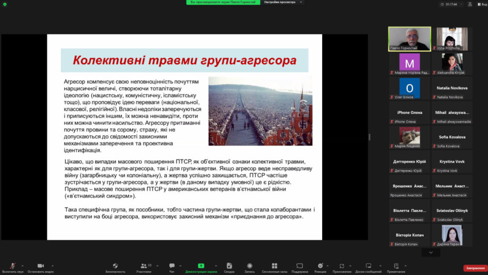This screenshot has height=275, width=488.
Task: Open the Участники participants panel
Action: 143,266
